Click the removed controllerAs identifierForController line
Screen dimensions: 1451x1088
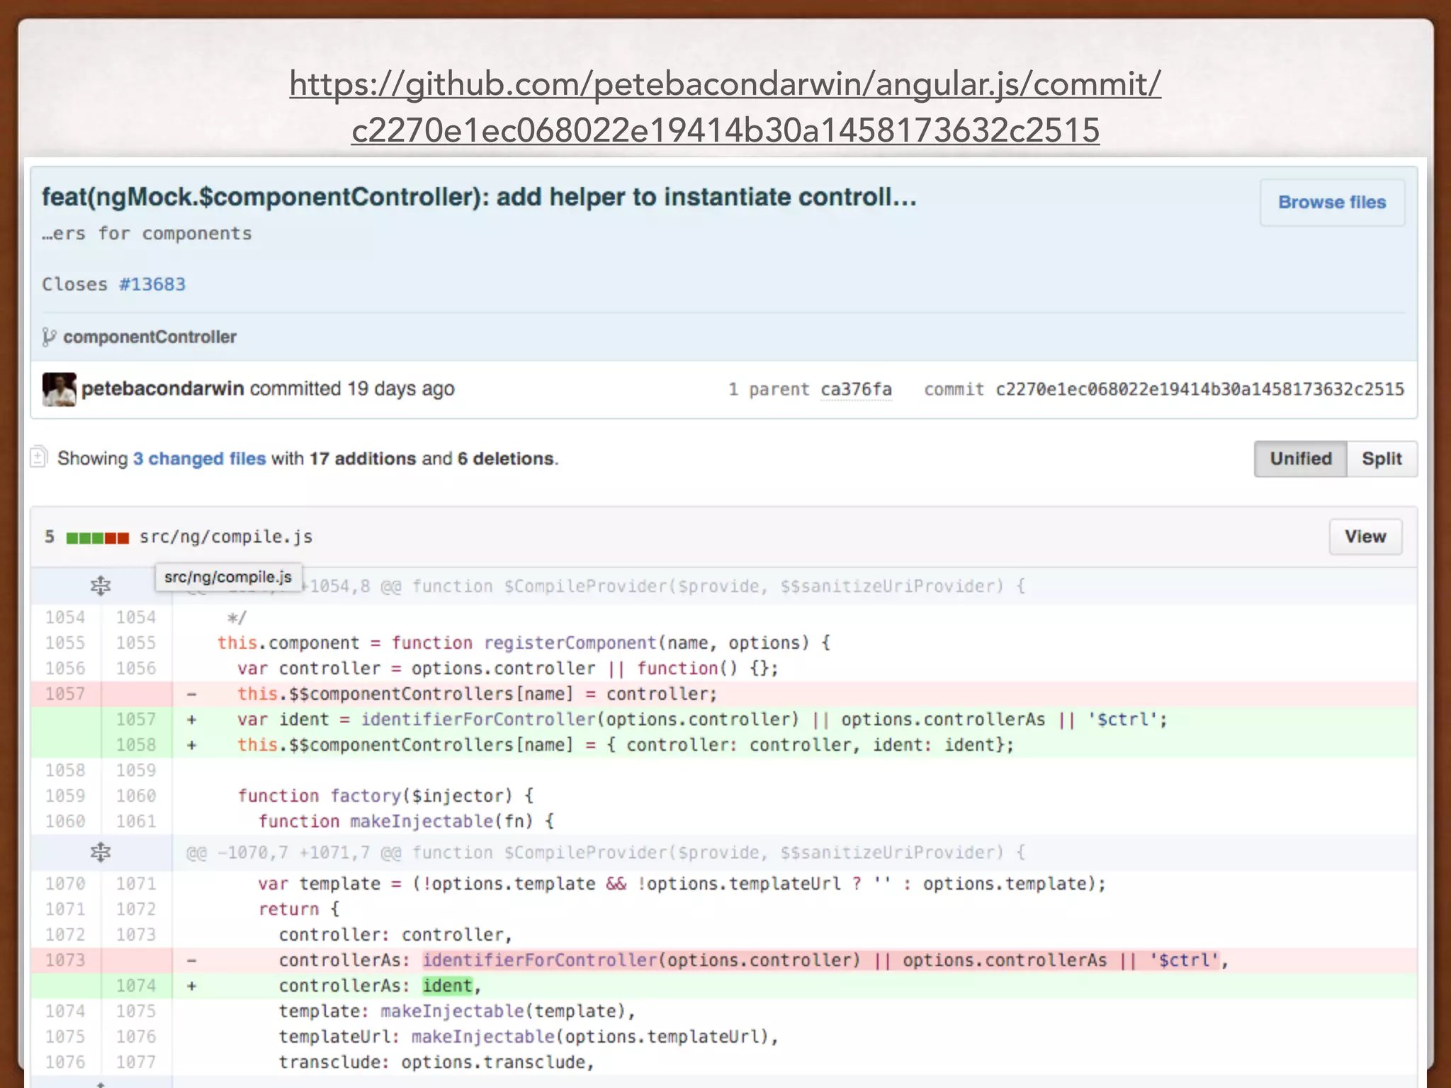[x=794, y=960]
